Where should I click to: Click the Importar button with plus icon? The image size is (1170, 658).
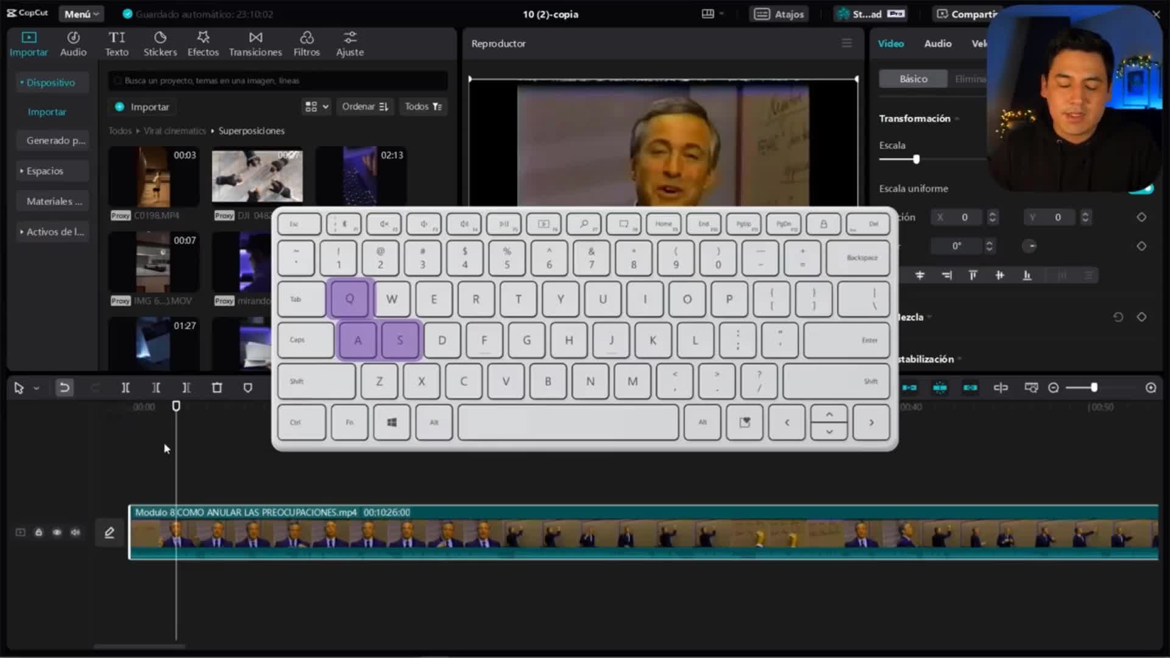(142, 107)
